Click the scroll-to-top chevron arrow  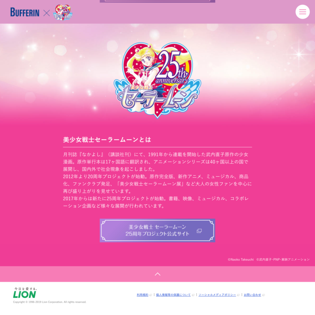(157, 274)
